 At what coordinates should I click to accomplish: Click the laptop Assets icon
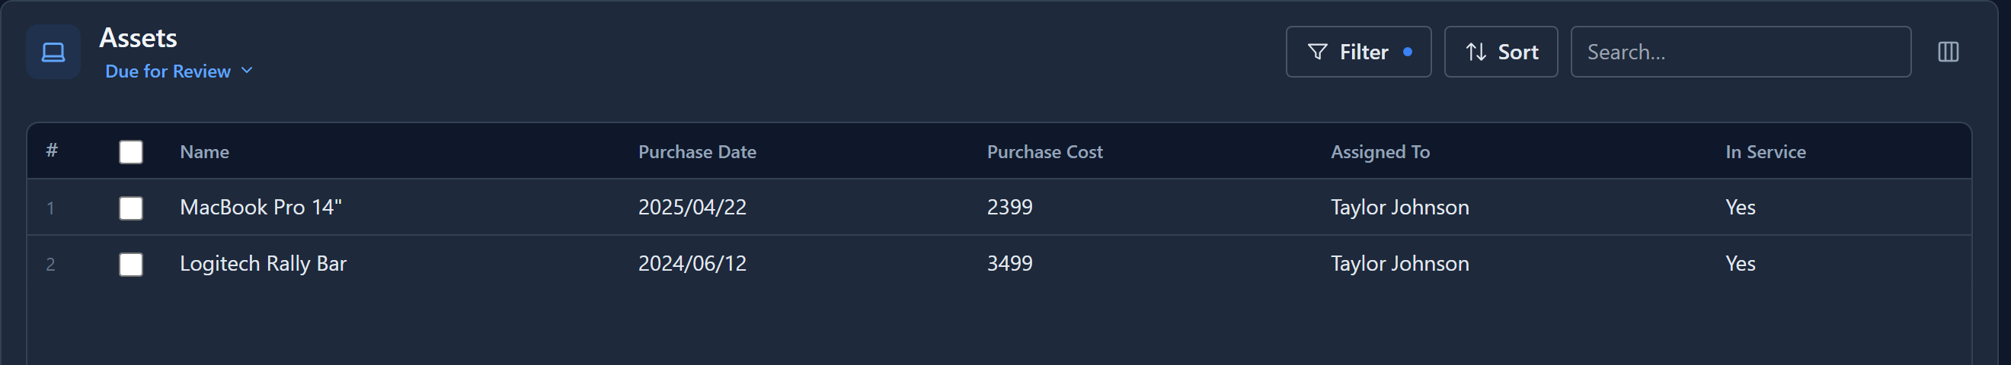[x=53, y=52]
